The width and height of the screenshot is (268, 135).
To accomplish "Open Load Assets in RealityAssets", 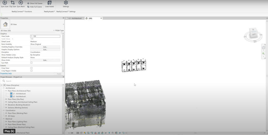I will tap(49, 4).
